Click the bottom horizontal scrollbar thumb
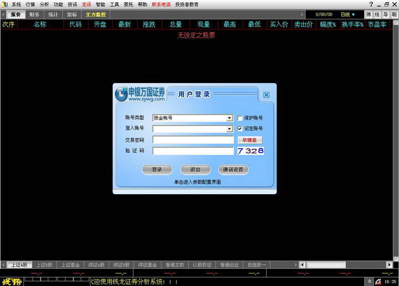The width and height of the screenshot is (399, 286). click(x=326, y=265)
